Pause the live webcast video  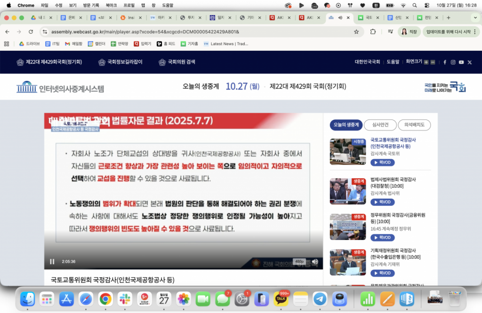click(52, 262)
